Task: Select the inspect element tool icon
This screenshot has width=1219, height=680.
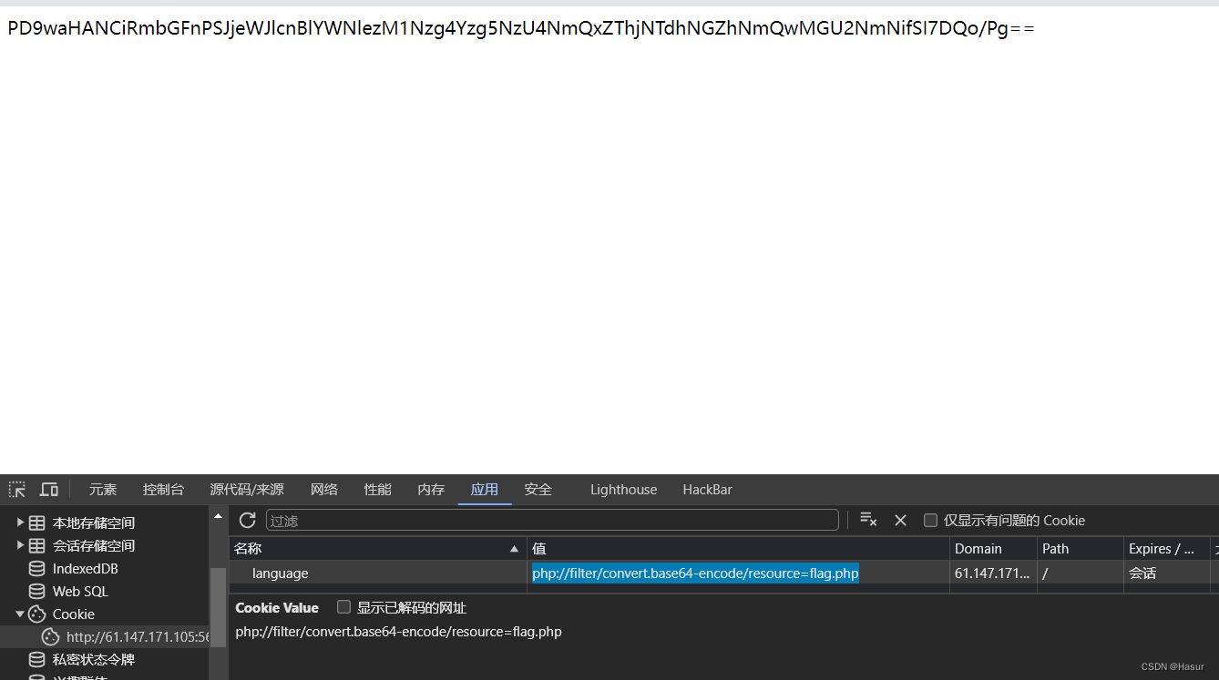Action: 15,489
